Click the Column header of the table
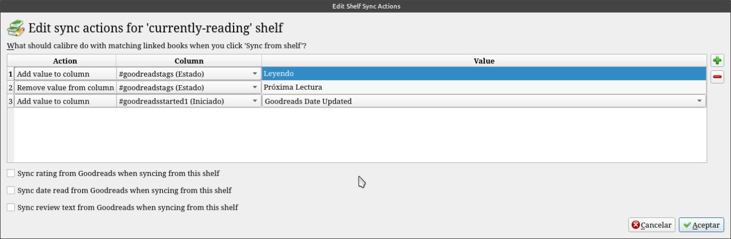This screenshot has width=731, height=239. 188,61
